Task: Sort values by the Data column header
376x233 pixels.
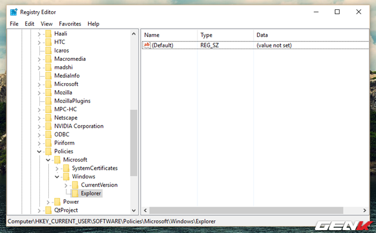Action: 311,35
